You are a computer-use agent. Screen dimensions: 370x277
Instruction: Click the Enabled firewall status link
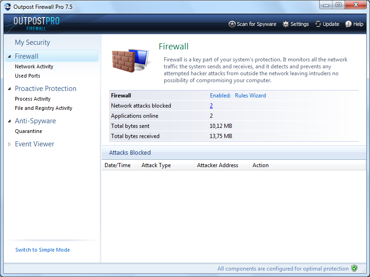(220, 96)
